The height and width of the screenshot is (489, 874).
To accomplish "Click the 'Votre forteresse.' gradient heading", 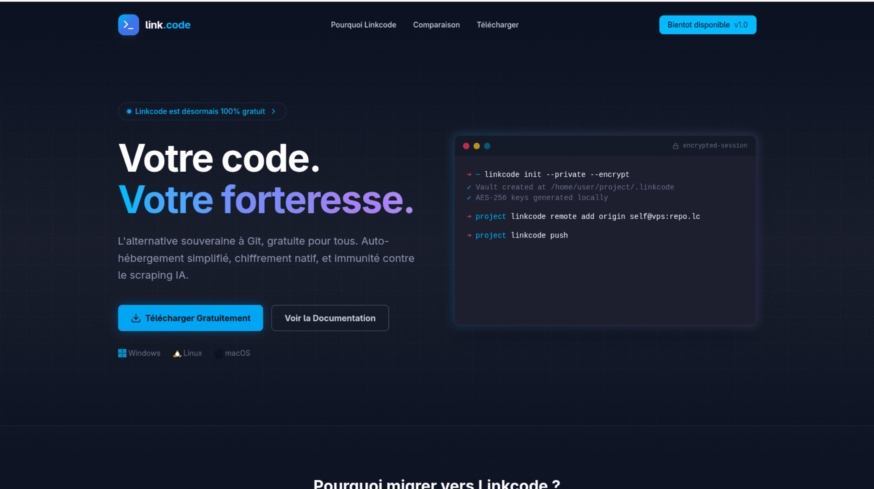I will click(265, 200).
